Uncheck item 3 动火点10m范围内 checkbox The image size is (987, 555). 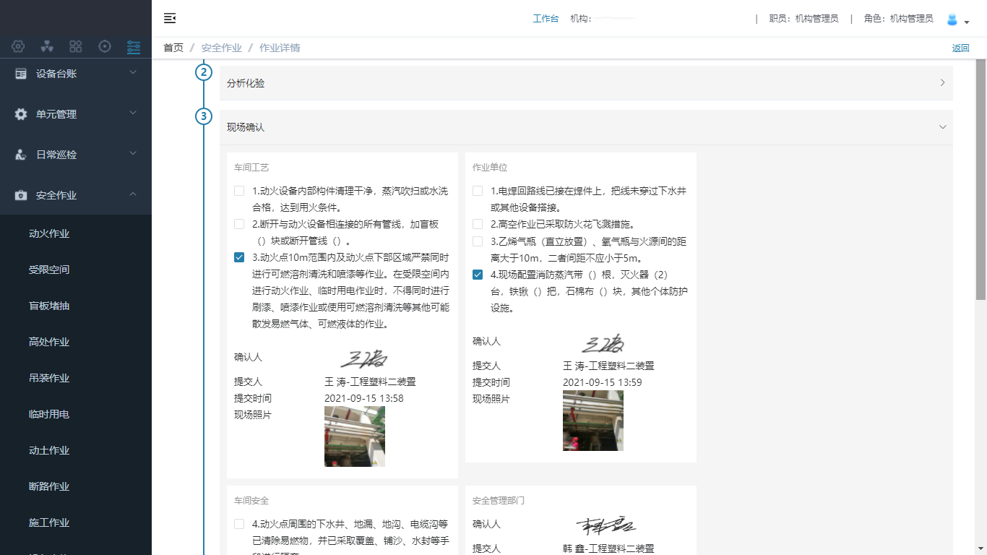[239, 257]
